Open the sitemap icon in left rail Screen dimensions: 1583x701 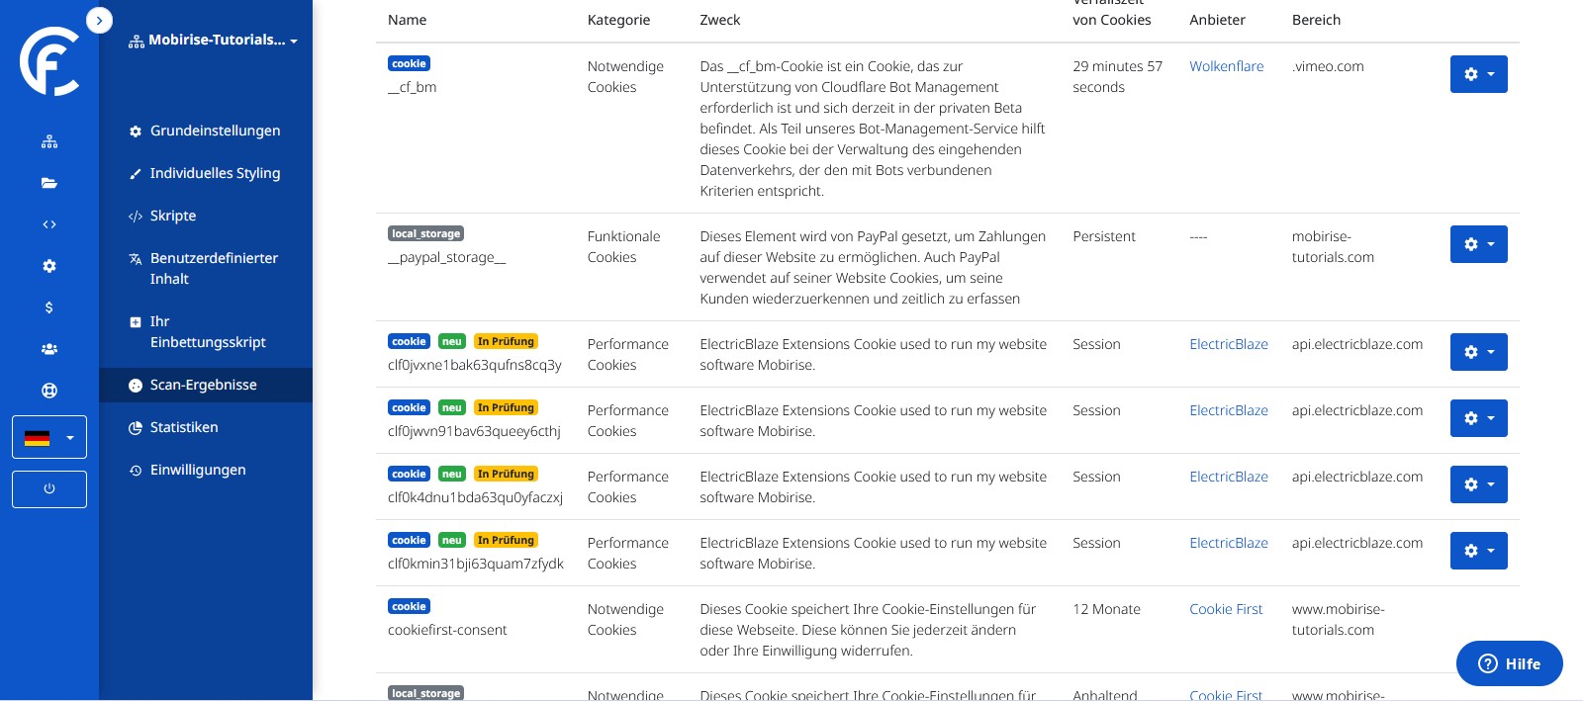(49, 141)
